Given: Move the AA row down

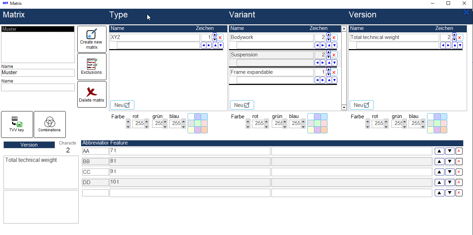Looking at the screenshot, I should 450,151.
